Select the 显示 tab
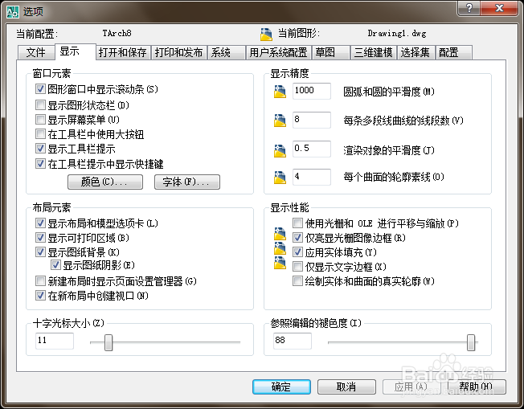This screenshot has width=524, height=409. pyautogui.click(x=76, y=51)
